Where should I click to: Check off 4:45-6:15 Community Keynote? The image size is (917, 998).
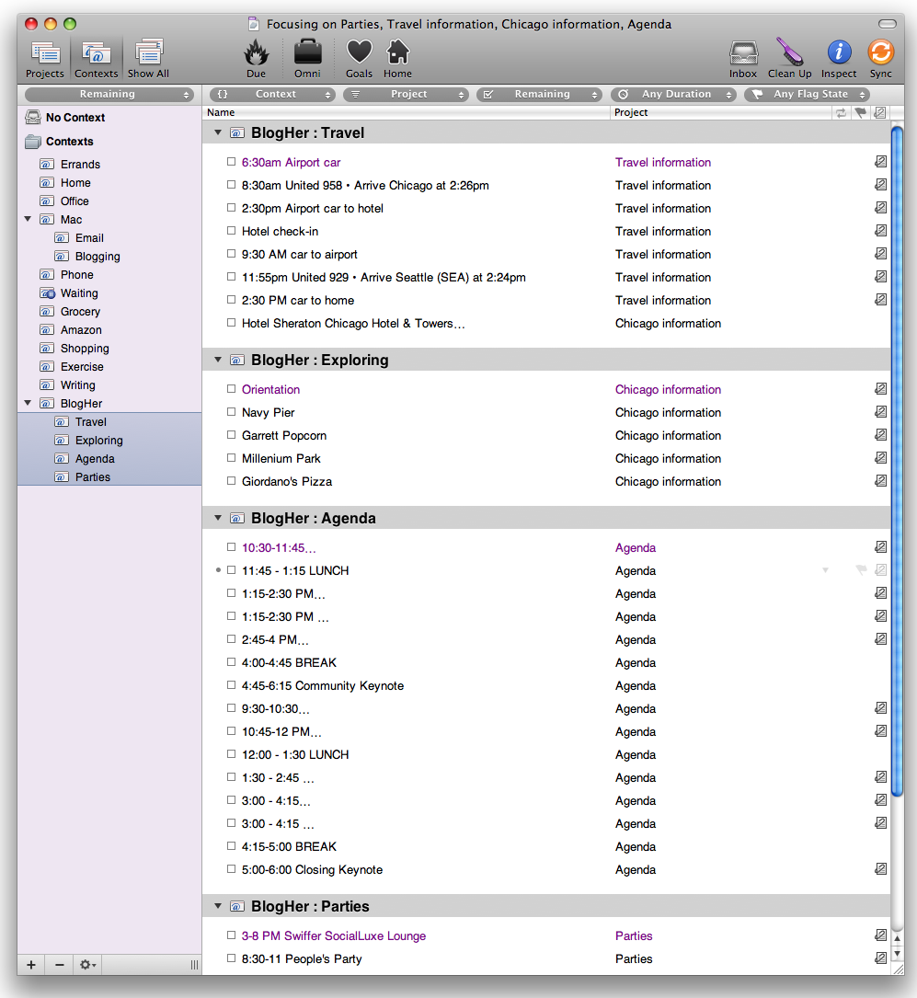[x=231, y=685]
